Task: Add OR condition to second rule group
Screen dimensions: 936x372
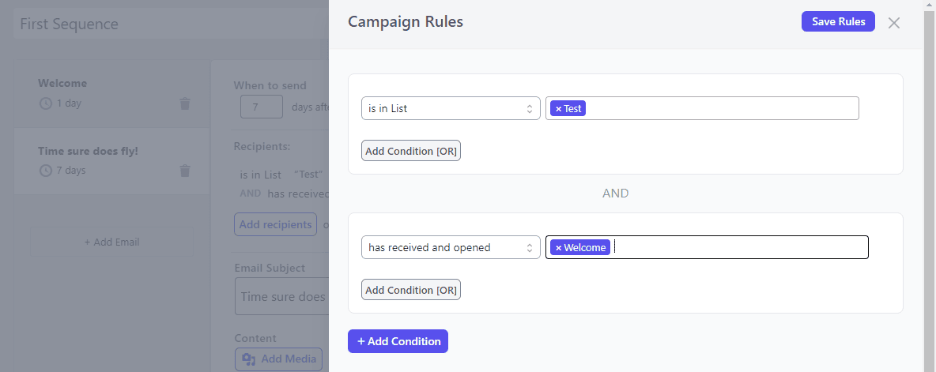Action: pos(411,290)
